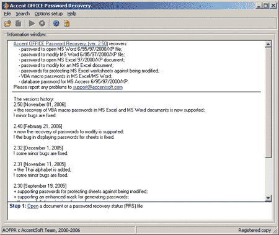Start the password search (play icon)
The width and height of the screenshot is (279, 235).
click(x=32, y=24)
